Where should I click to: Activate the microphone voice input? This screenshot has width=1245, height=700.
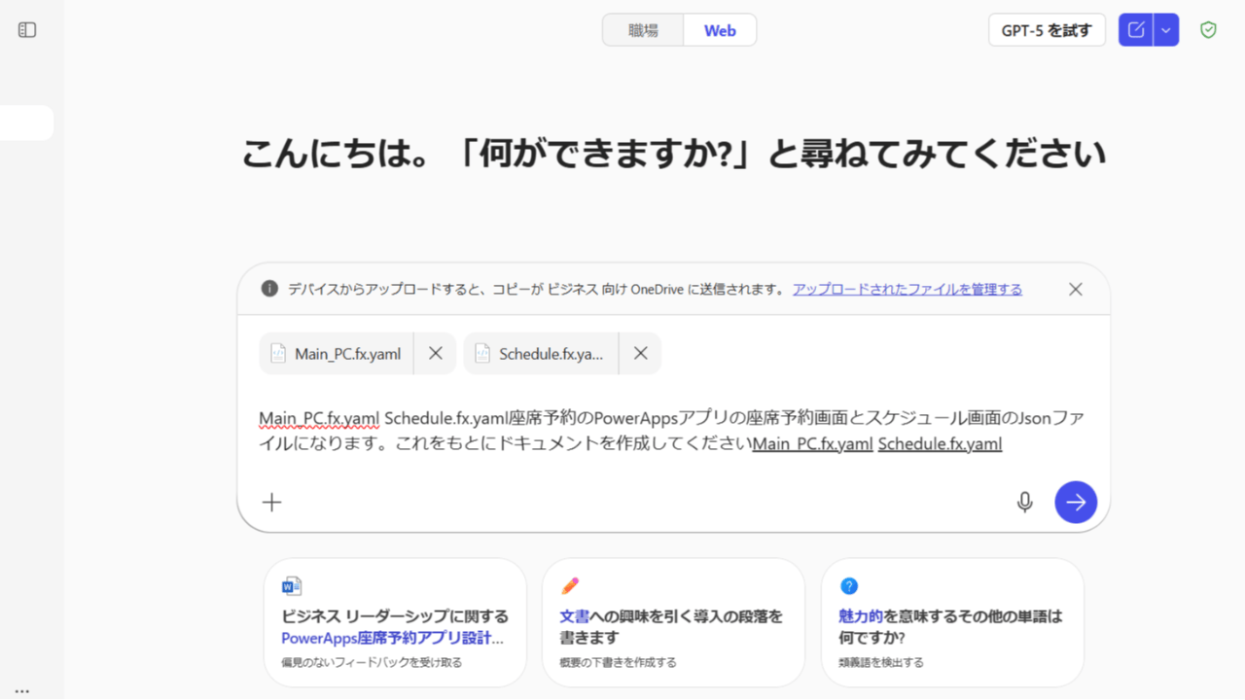(1024, 502)
